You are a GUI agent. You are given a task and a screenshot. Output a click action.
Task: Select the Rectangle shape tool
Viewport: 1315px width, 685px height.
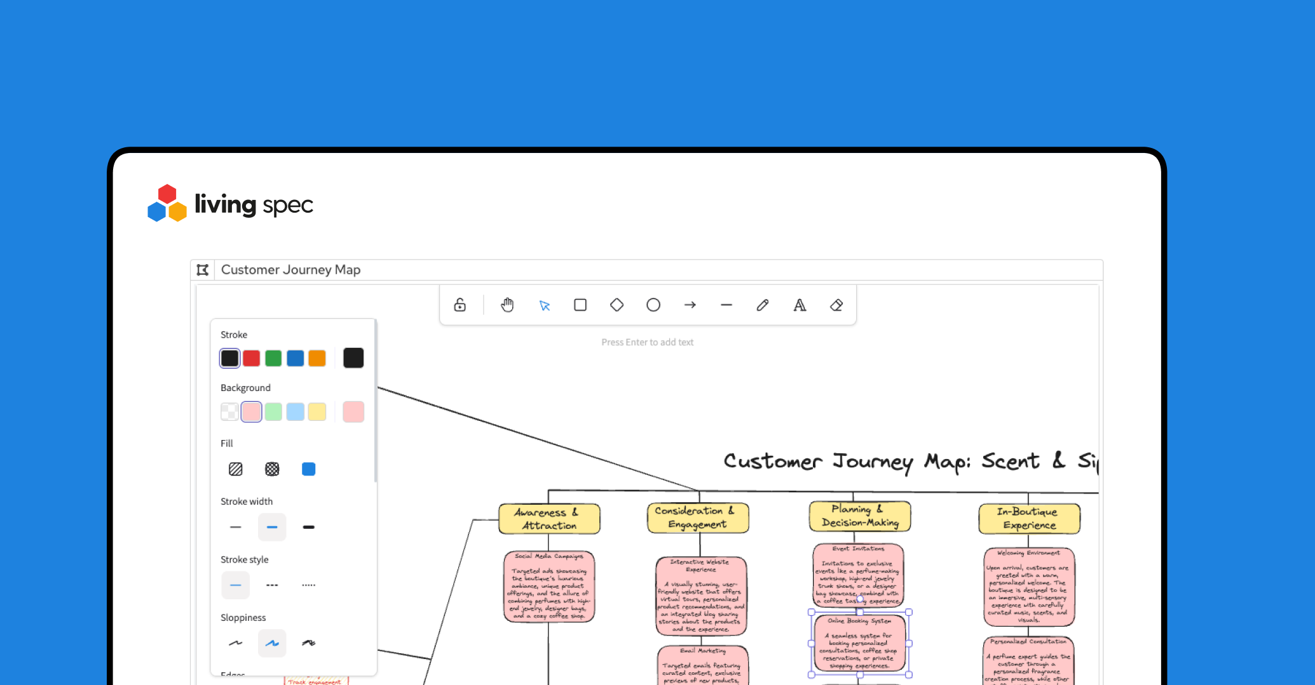[580, 305]
